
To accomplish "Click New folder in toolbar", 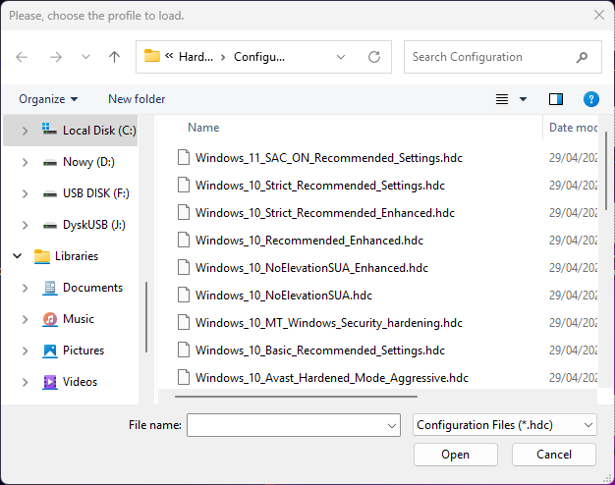I will click(137, 99).
